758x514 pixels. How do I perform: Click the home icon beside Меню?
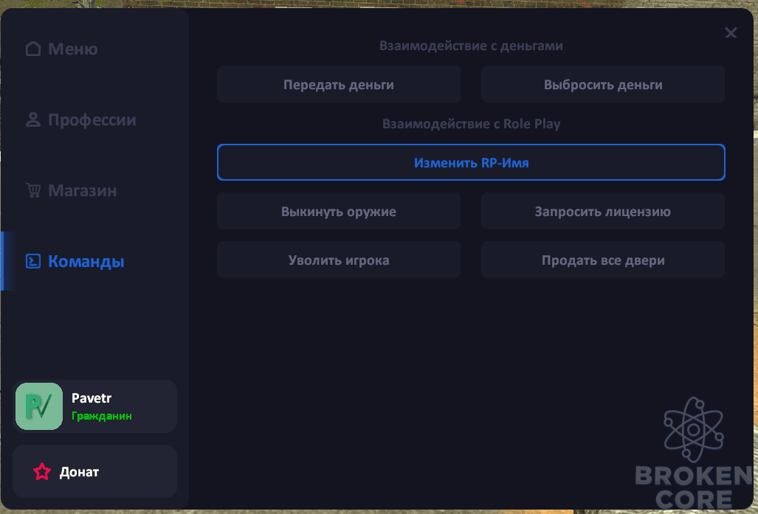click(33, 49)
